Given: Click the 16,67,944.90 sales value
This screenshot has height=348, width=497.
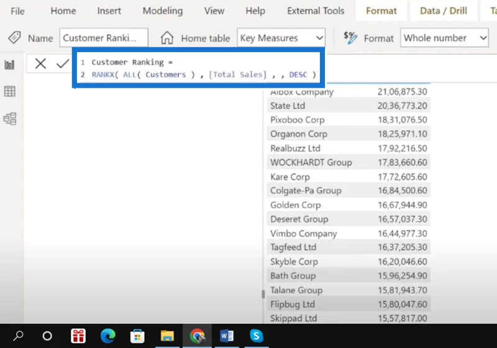Looking at the screenshot, I should tap(402, 205).
